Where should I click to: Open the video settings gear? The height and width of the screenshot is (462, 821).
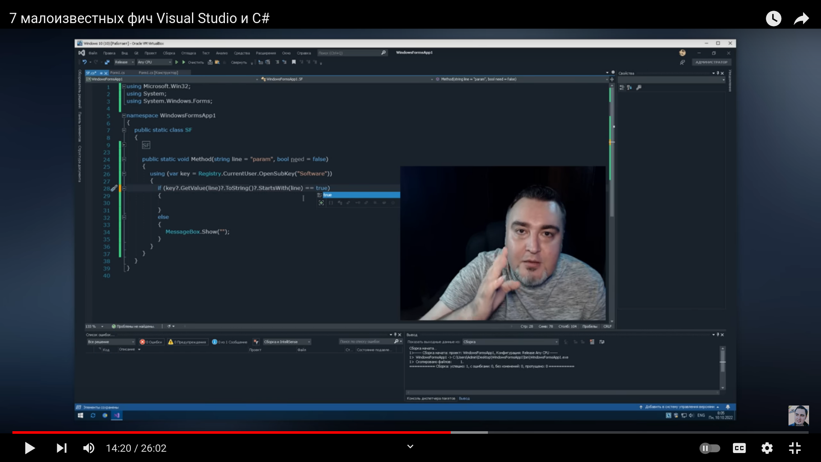[767, 448]
